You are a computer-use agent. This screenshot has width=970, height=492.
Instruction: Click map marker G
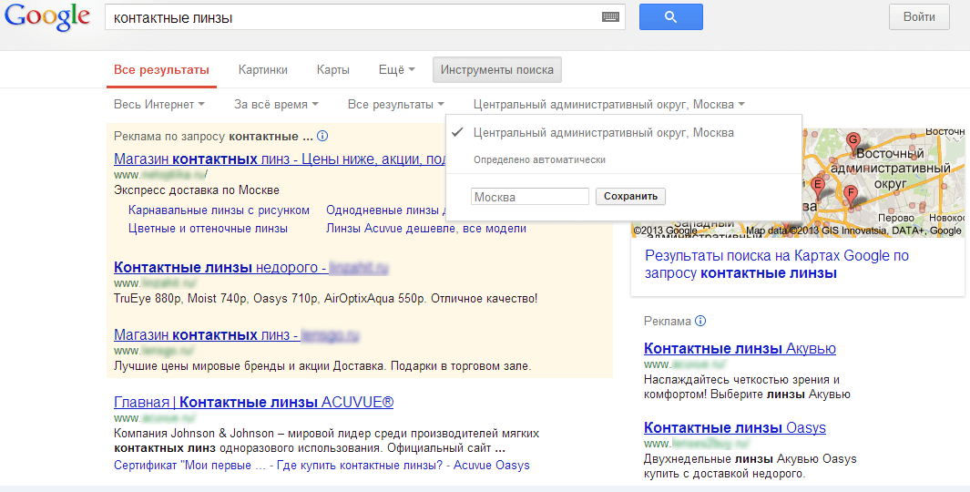[853, 142]
